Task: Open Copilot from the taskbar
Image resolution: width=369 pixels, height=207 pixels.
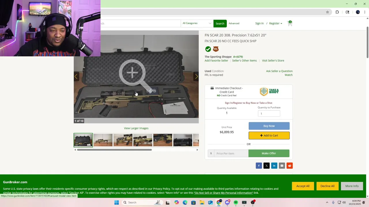Action: click(x=176, y=202)
